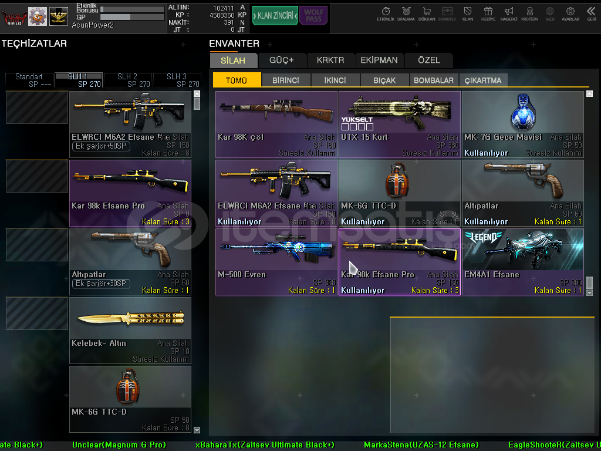
Task: Open the Klan shield icon
Action: [x=468, y=14]
